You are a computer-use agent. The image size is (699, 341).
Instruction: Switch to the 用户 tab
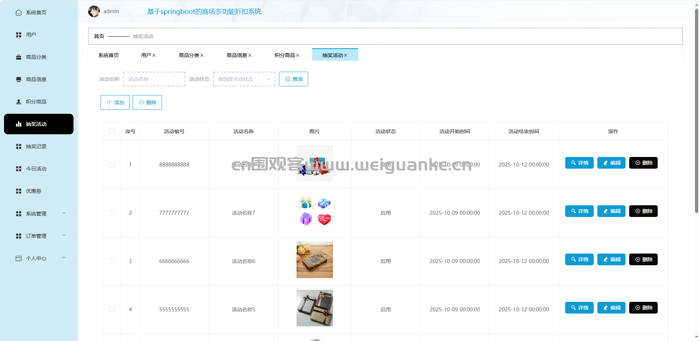click(146, 55)
